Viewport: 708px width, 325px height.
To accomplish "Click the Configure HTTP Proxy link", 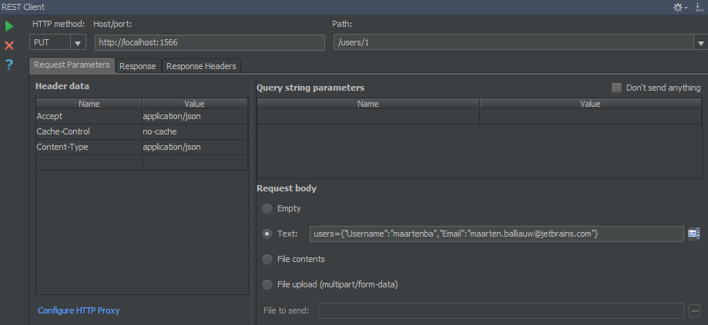I will (79, 310).
